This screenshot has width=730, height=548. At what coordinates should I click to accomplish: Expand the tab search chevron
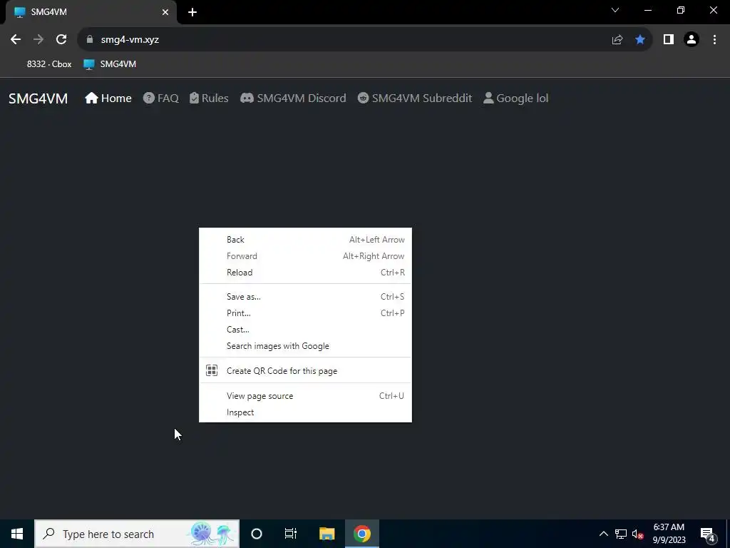pos(615,10)
